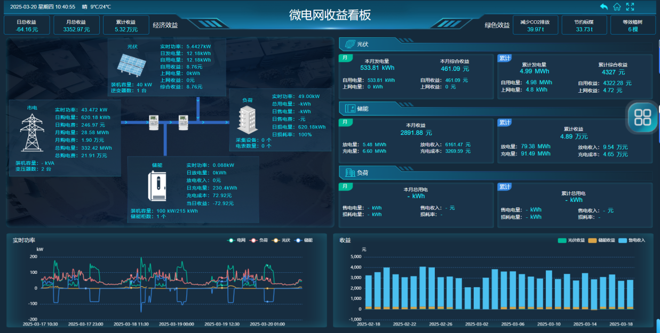The image size is (660, 333).
Task: Click the 累计 tag in 储能 panel
Action: coord(505,122)
